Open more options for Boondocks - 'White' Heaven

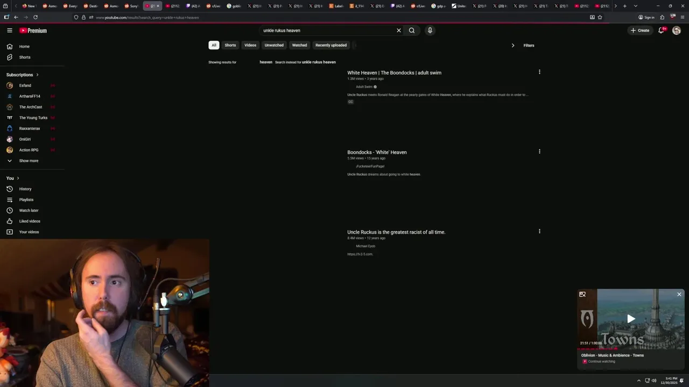click(x=539, y=152)
